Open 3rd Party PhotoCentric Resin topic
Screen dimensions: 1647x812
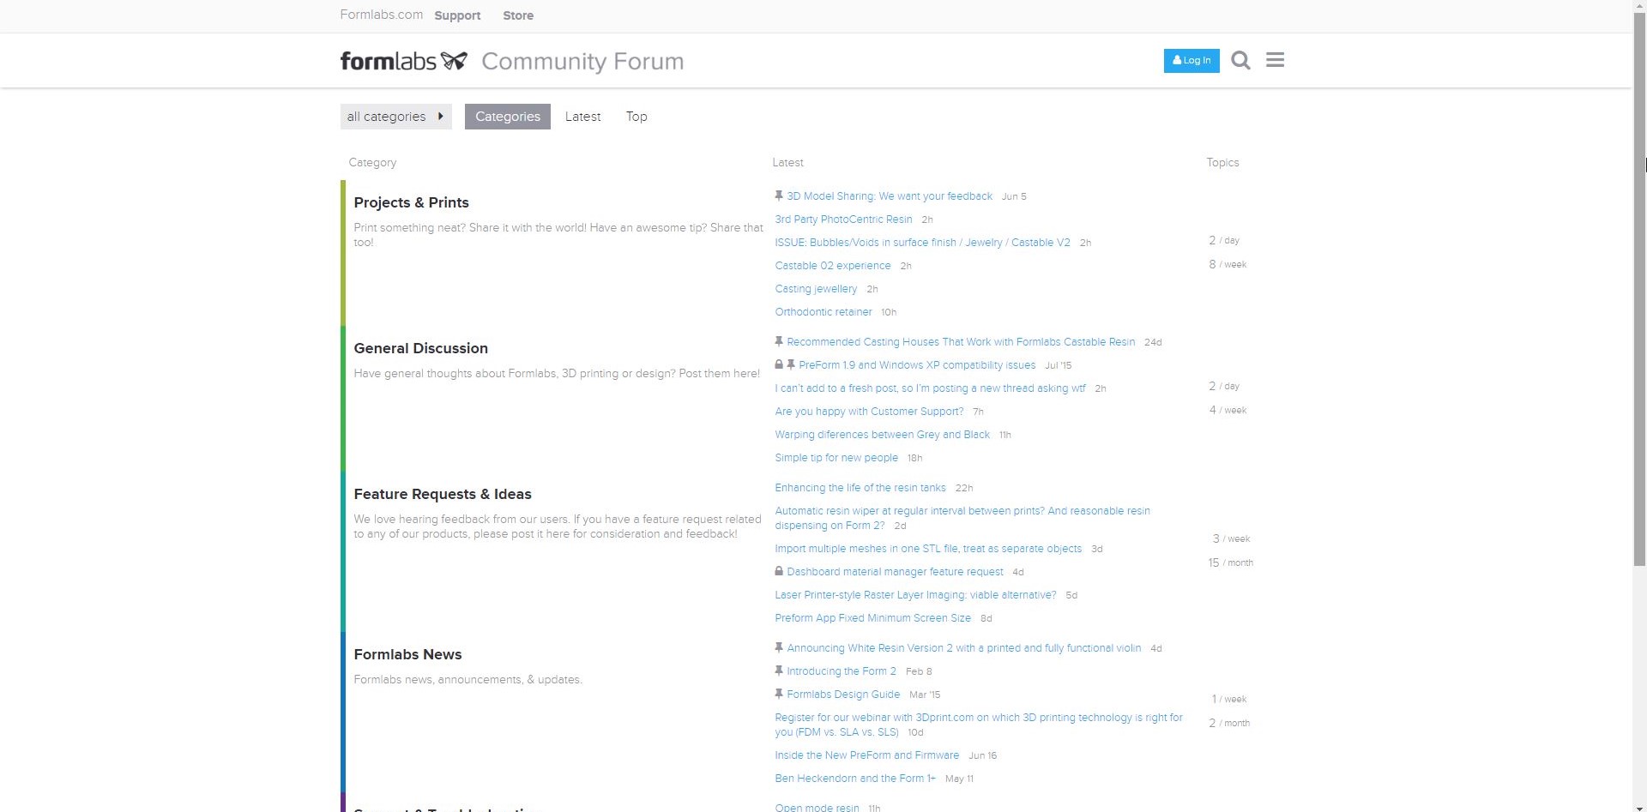[843, 220]
